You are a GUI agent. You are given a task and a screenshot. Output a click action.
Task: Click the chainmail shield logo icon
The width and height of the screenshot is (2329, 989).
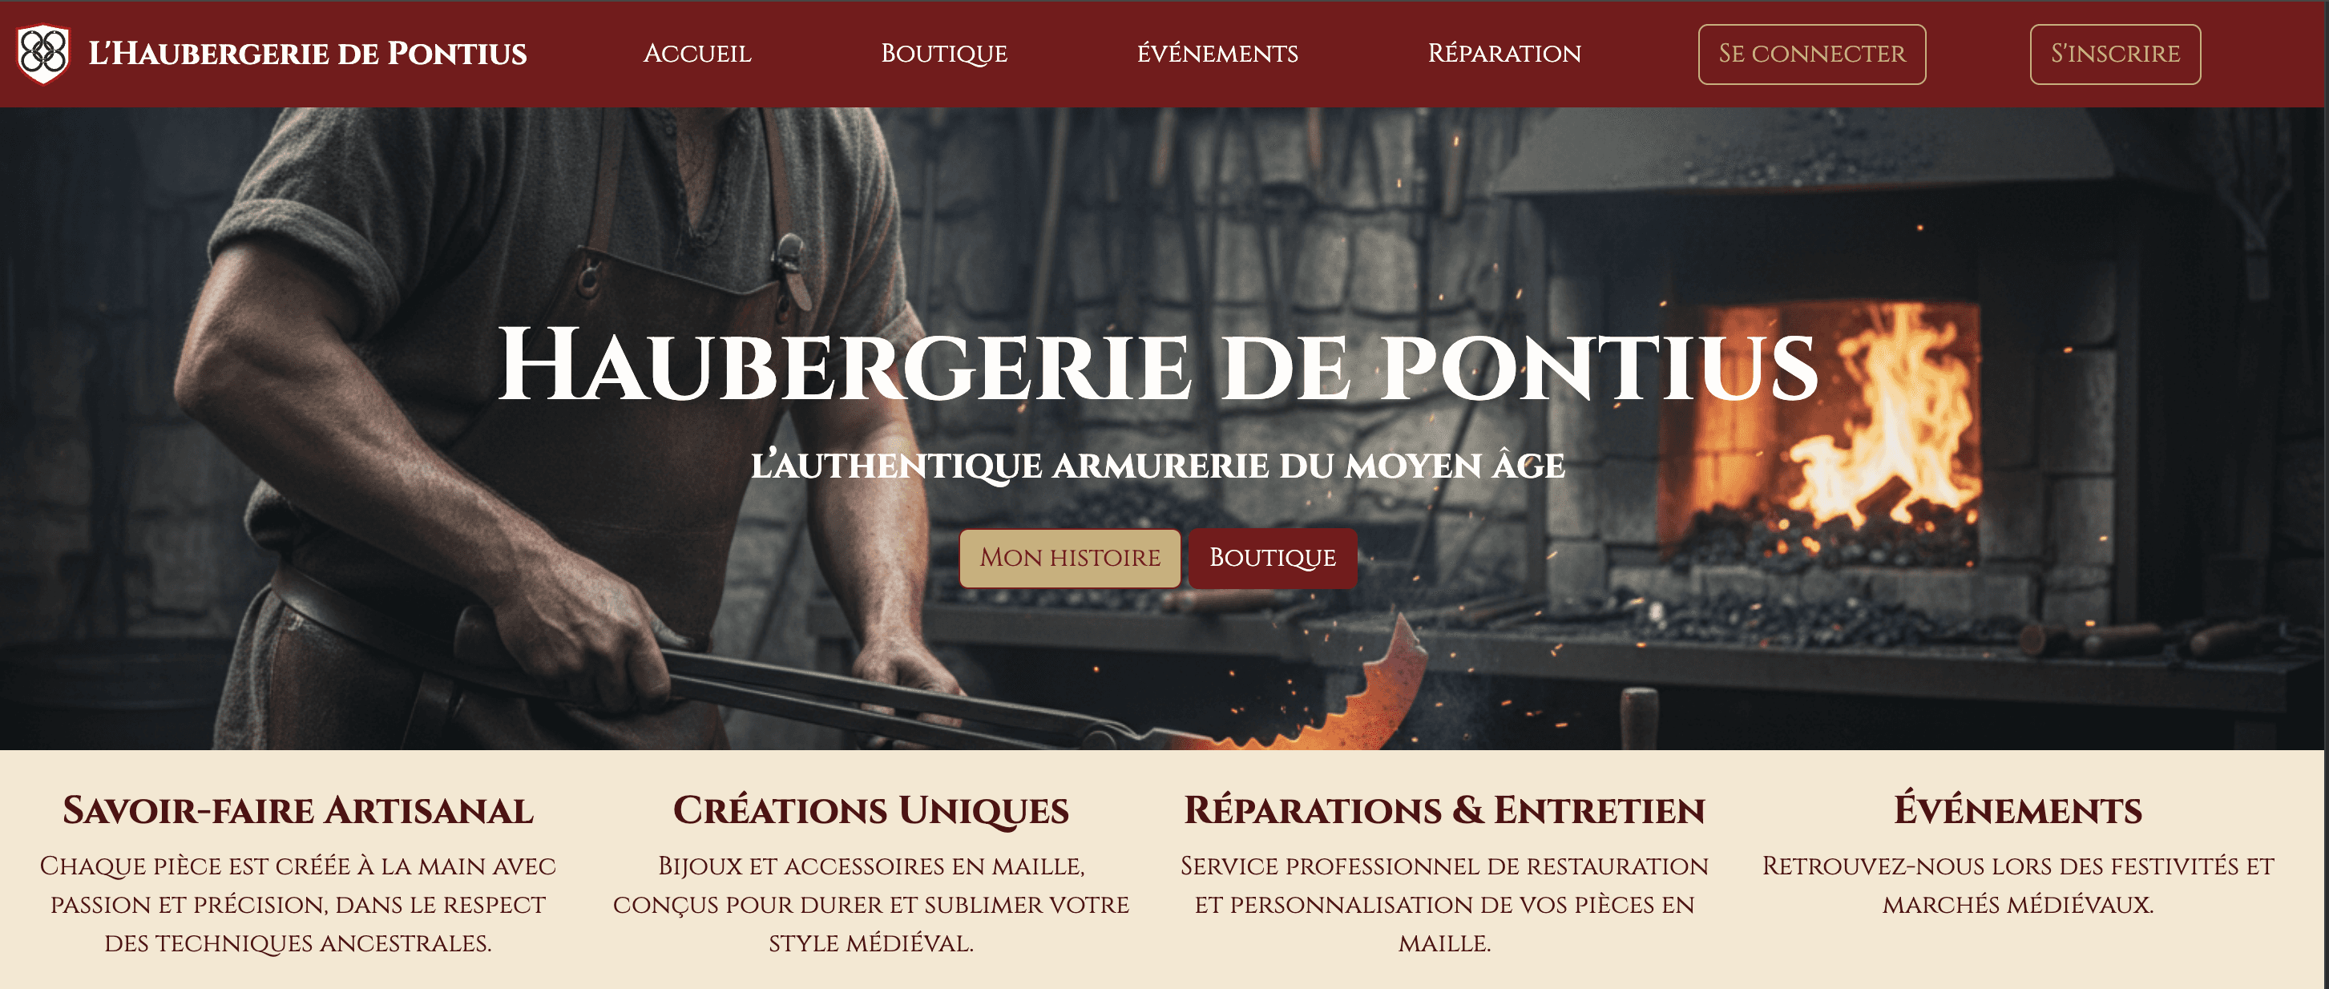[x=43, y=54]
